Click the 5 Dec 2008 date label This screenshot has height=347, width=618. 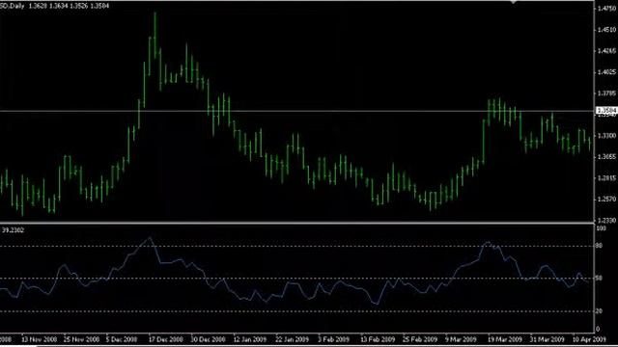point(122,339)
